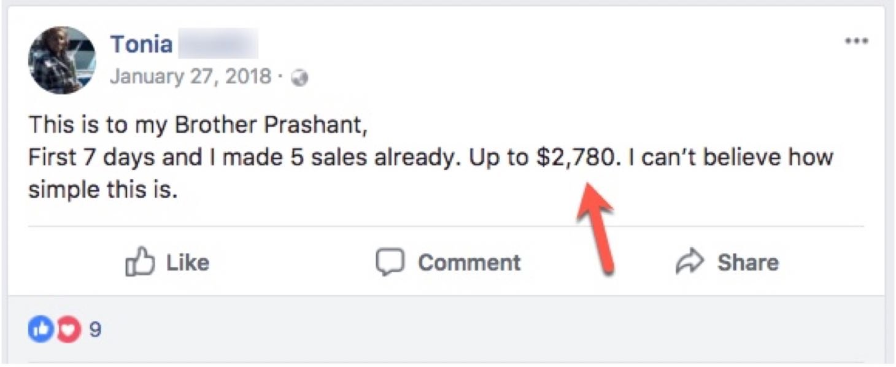Click the blue Like reaction icon

tap(41, 330)
